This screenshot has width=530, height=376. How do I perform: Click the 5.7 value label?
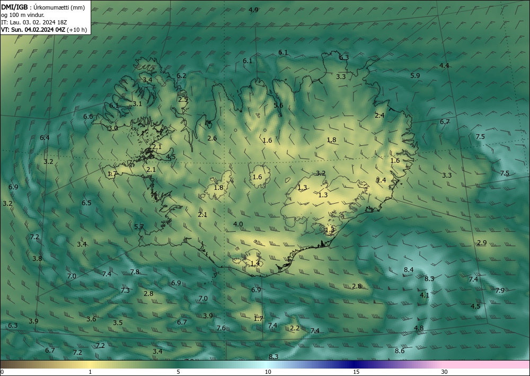pyautogui.click(x=139, y=227)
